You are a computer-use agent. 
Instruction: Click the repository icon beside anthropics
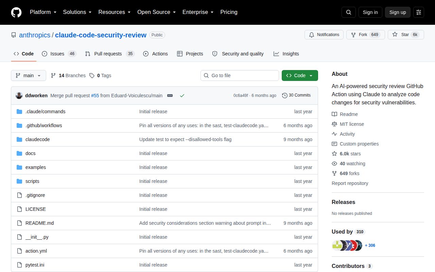click(14, 35)
